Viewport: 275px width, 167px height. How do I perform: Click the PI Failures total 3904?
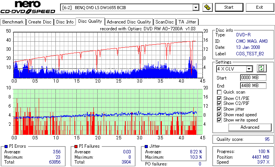point(126,162)
